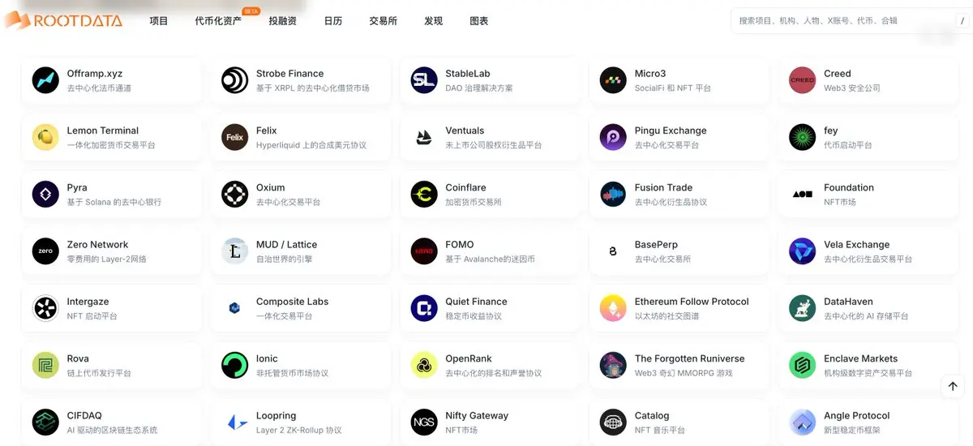Open the 发现 menu

pyautogui.click(x=433, y=21)
